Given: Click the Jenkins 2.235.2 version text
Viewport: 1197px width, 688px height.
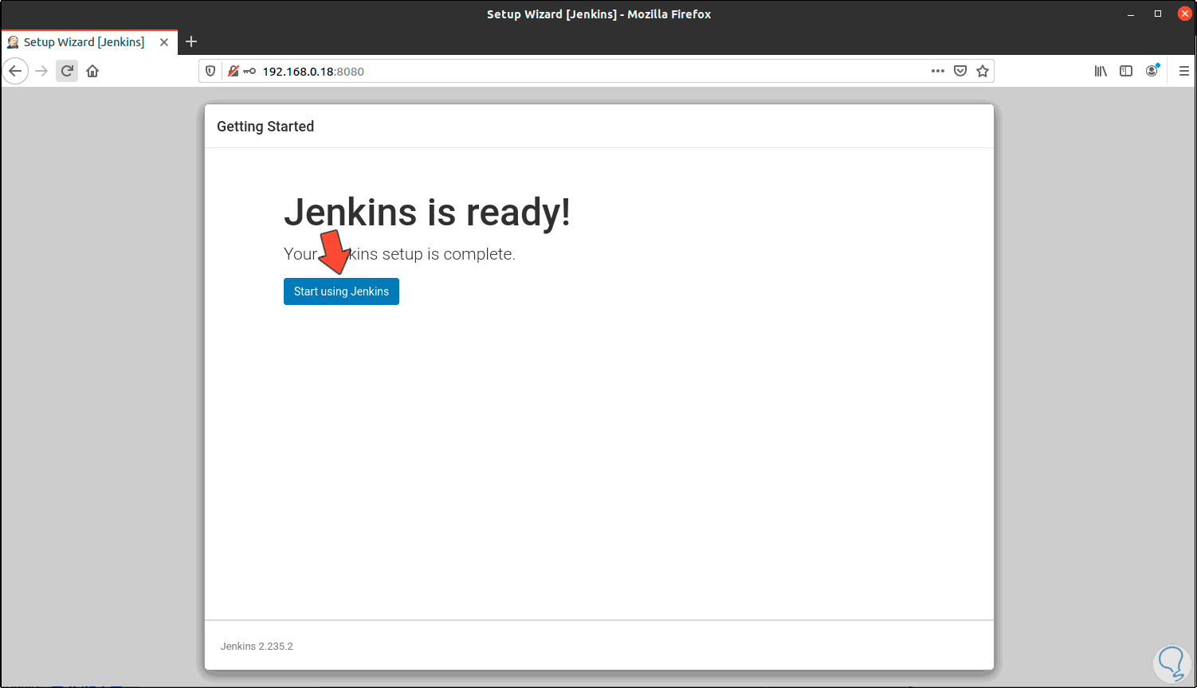Looking at the screenshot, I should tap(257, 647).
